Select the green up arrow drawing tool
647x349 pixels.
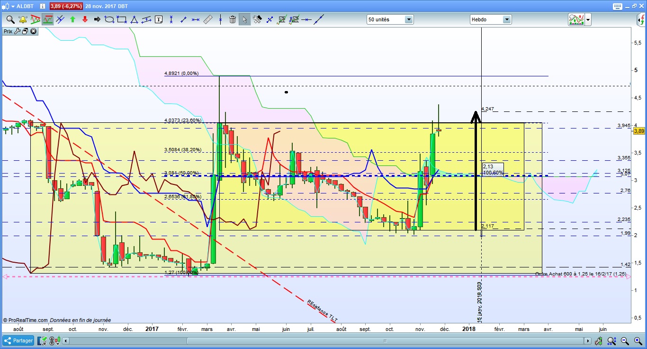72,19
